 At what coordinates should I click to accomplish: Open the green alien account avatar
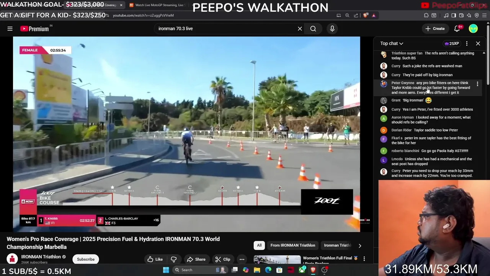click(x=473, y=28)
